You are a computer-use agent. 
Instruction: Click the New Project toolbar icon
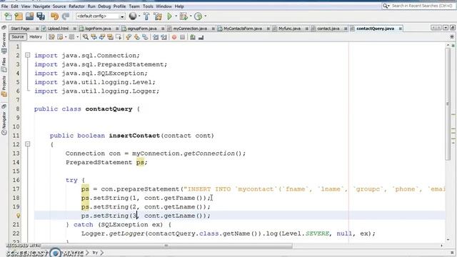click(x=19, y=16)
